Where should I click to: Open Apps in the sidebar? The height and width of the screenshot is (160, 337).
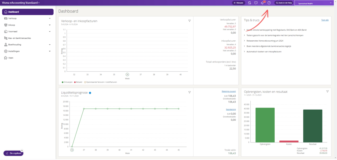coord(28,58)
